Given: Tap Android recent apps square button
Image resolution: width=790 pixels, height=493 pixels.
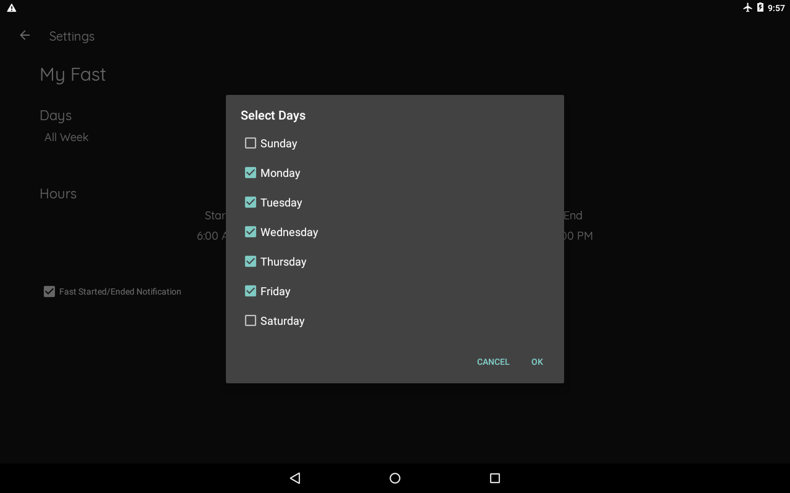Looking at the screenshot, I should [x=494, y=478].
